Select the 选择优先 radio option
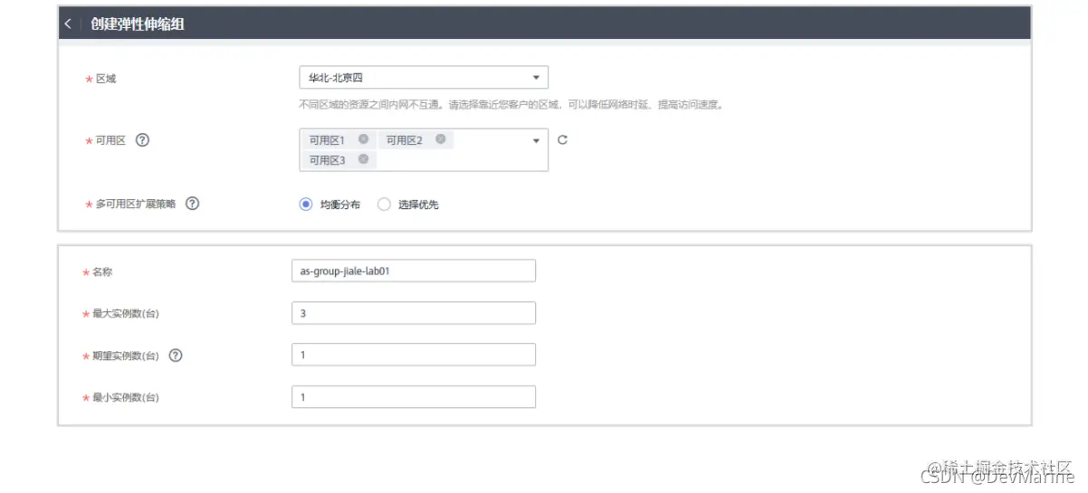The height and width of the screenshot is (493, 1088). [384, 204]
